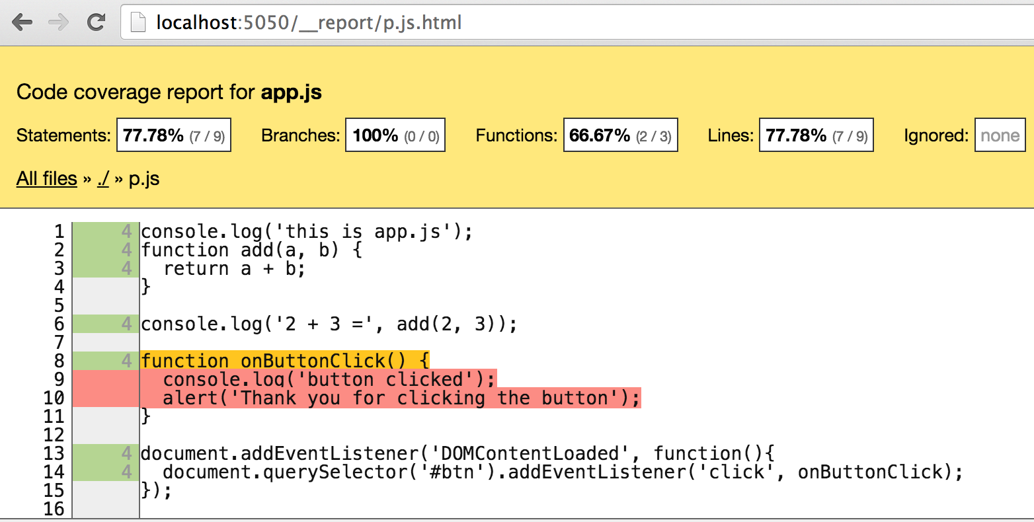
Task: Click the Functions 66.67% metric box
Action: coord(621,135)
